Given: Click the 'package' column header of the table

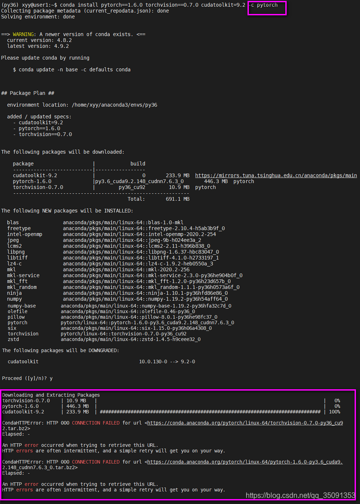Looking at the screenshot, I should coord(23,164).
